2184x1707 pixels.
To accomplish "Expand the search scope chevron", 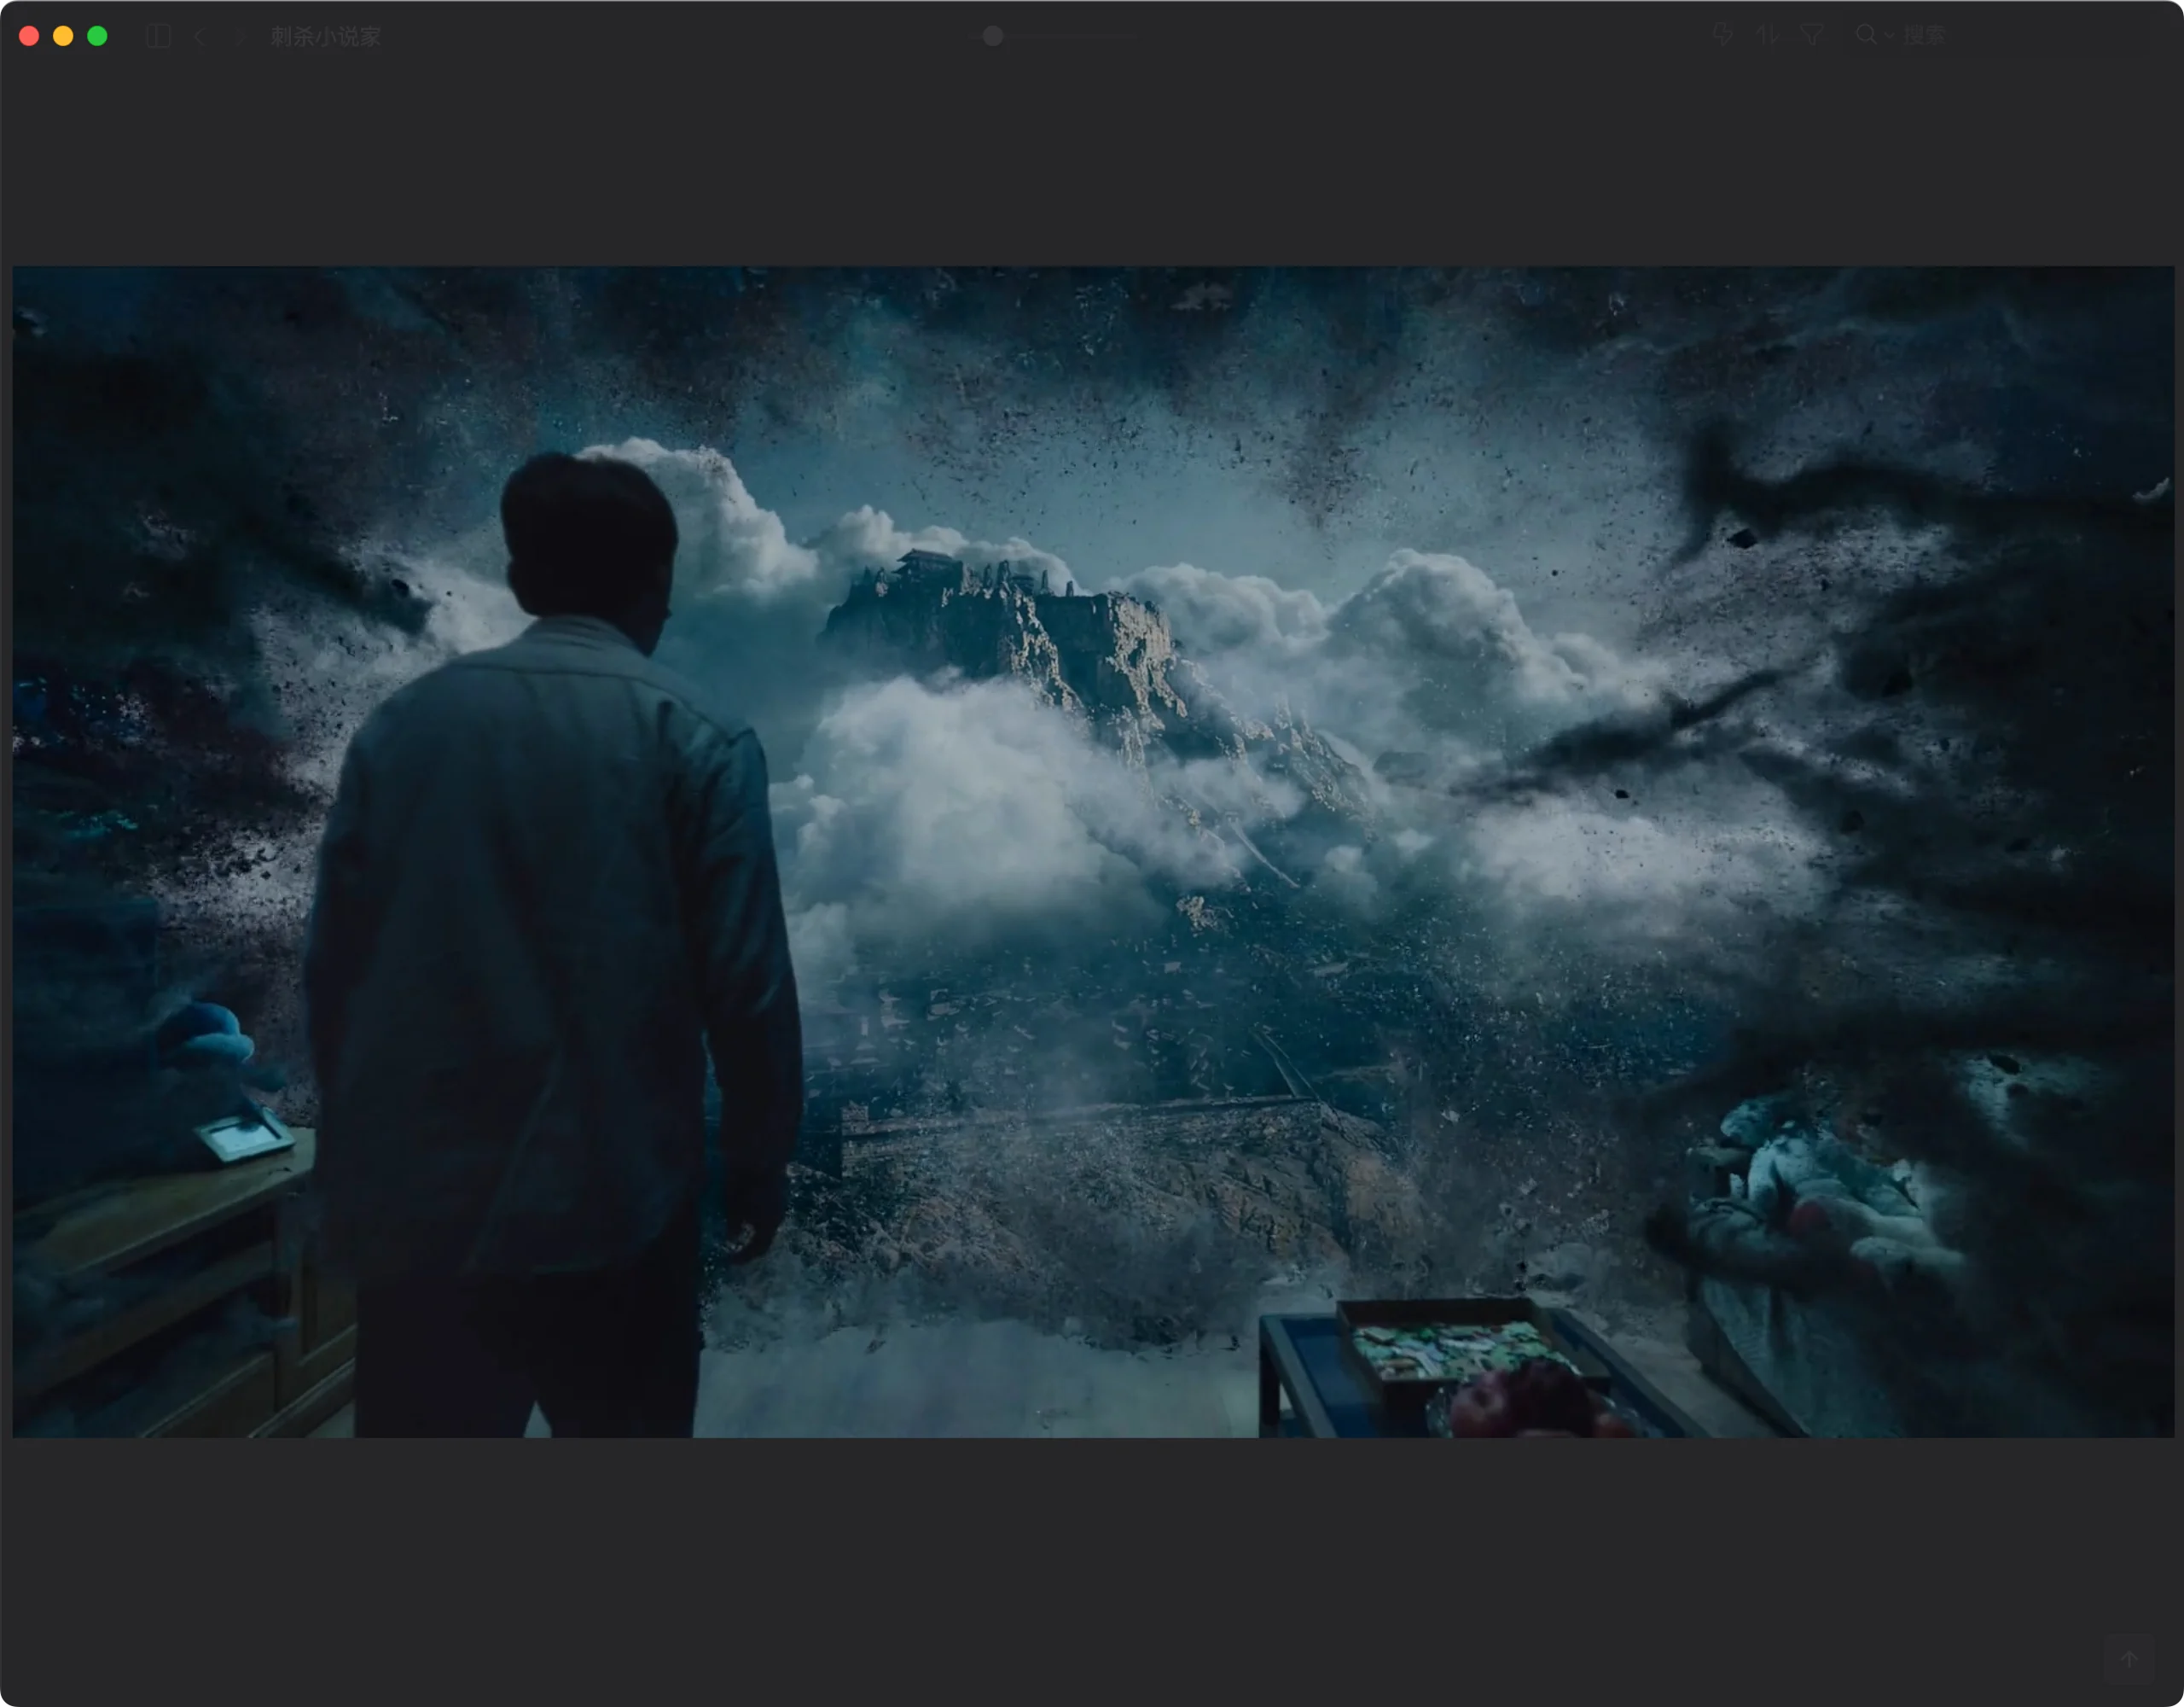I will pos(1888,36).
